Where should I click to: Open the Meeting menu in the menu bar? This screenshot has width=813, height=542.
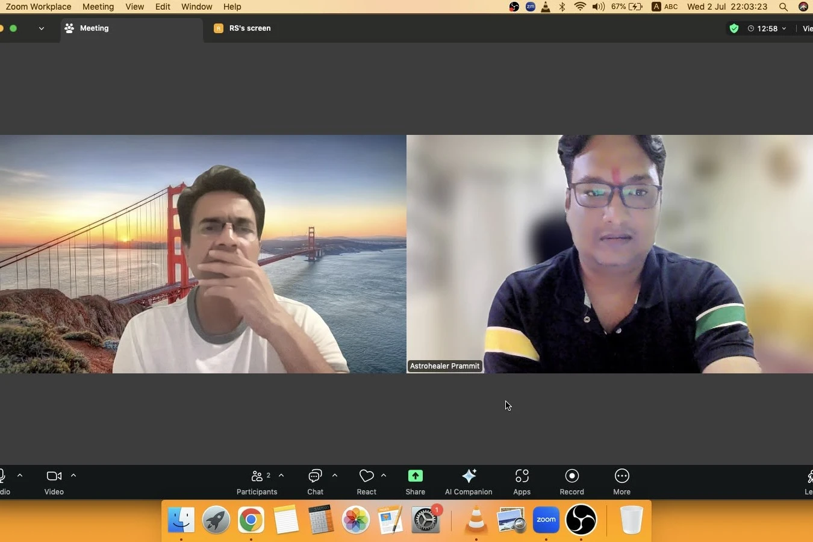(98, 7)
